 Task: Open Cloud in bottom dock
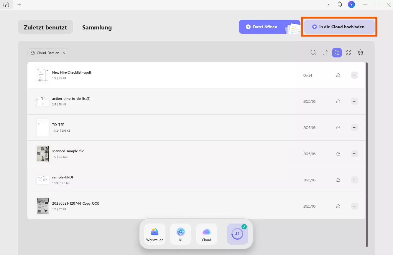tap(206, 234)
